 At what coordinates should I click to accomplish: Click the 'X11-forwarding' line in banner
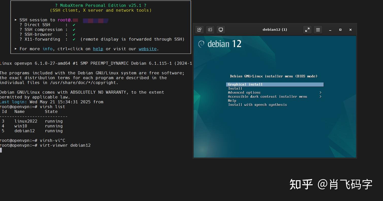point(102,39)
